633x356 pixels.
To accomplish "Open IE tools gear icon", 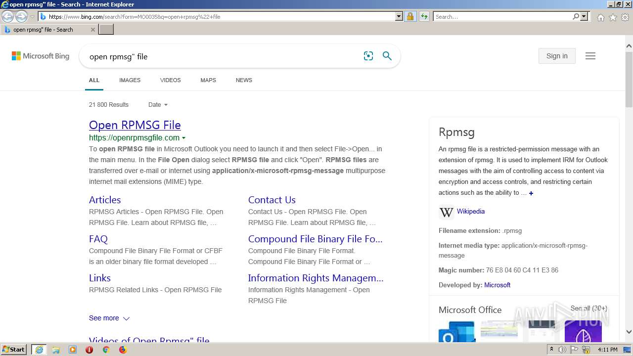I will click(625, 17).
